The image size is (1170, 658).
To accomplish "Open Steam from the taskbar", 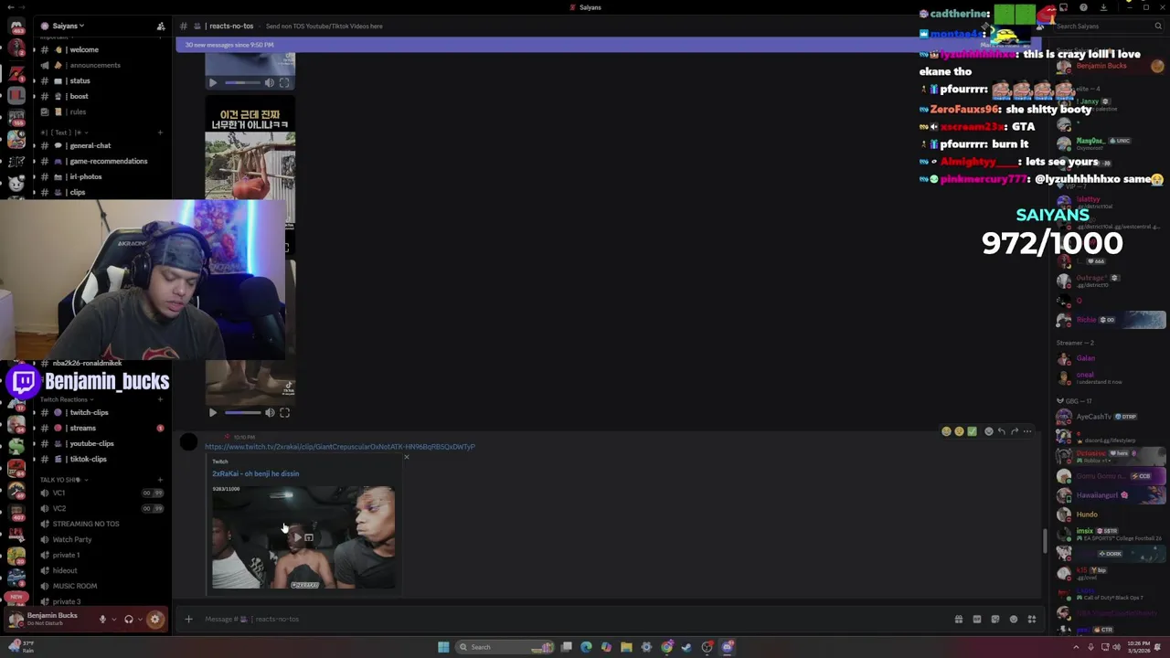I will pyautogui.click(x=686, y=647).
